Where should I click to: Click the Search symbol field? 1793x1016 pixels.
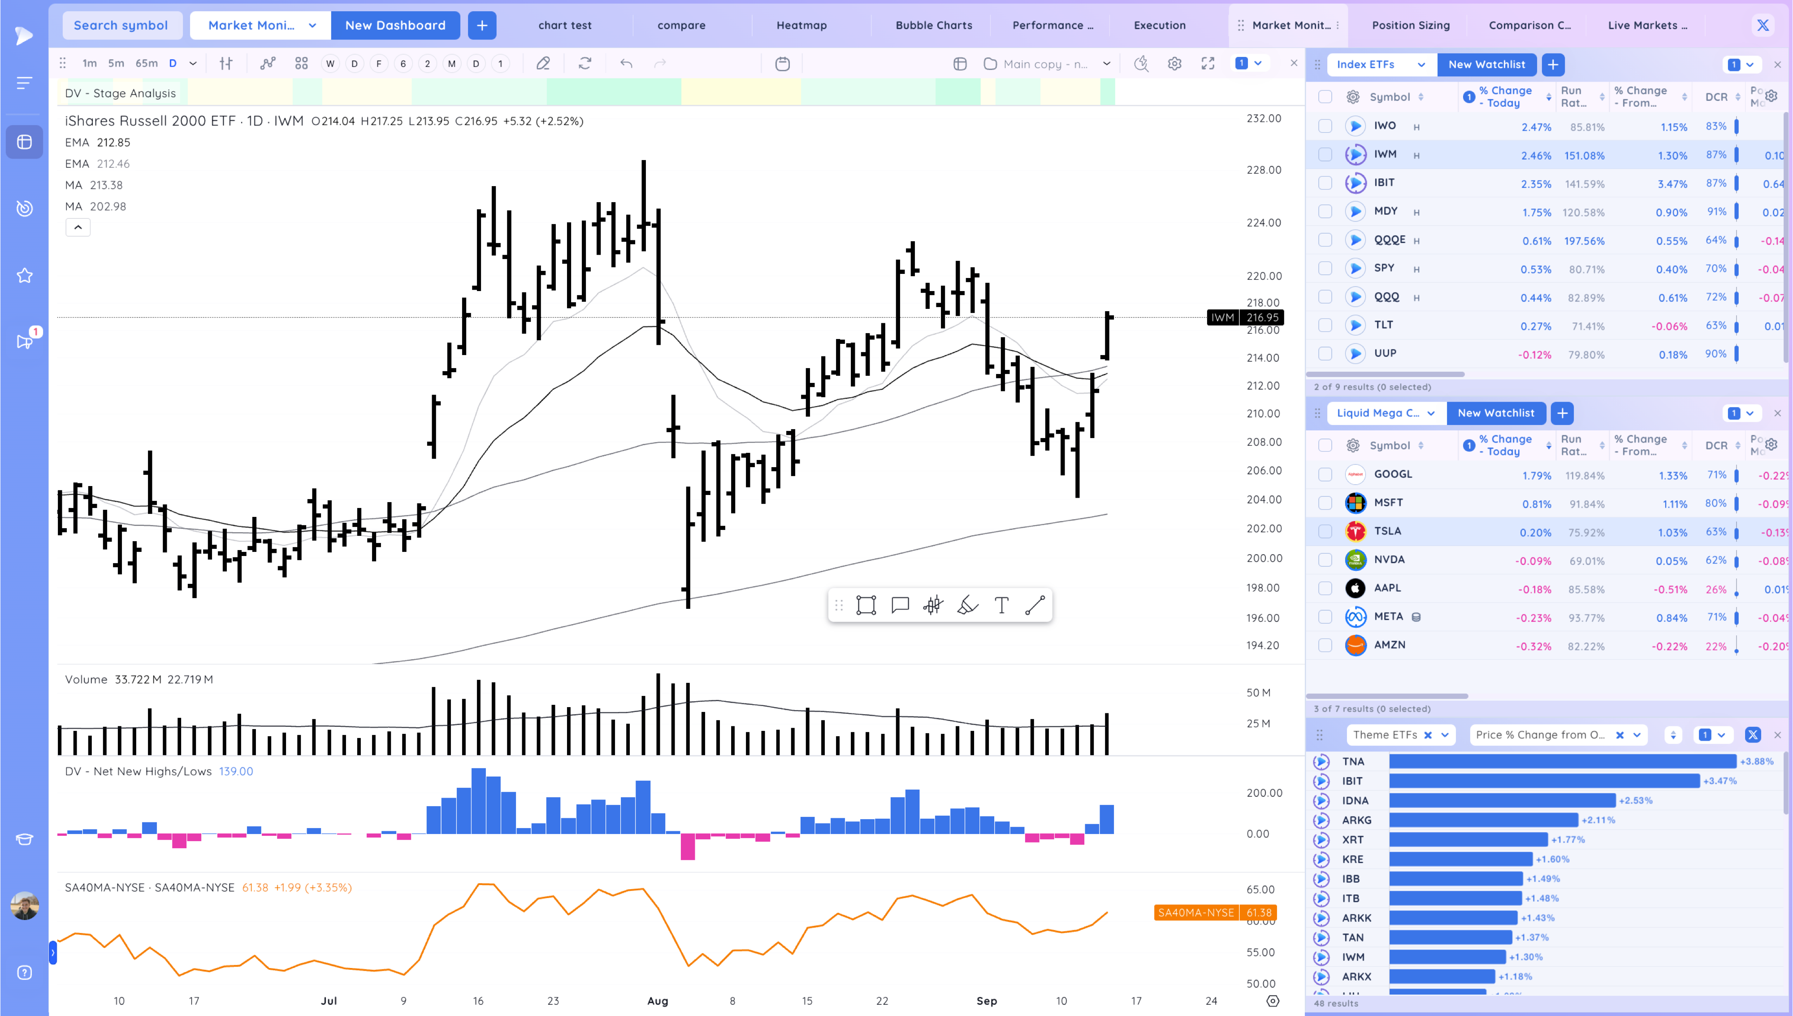click(121, 25)
